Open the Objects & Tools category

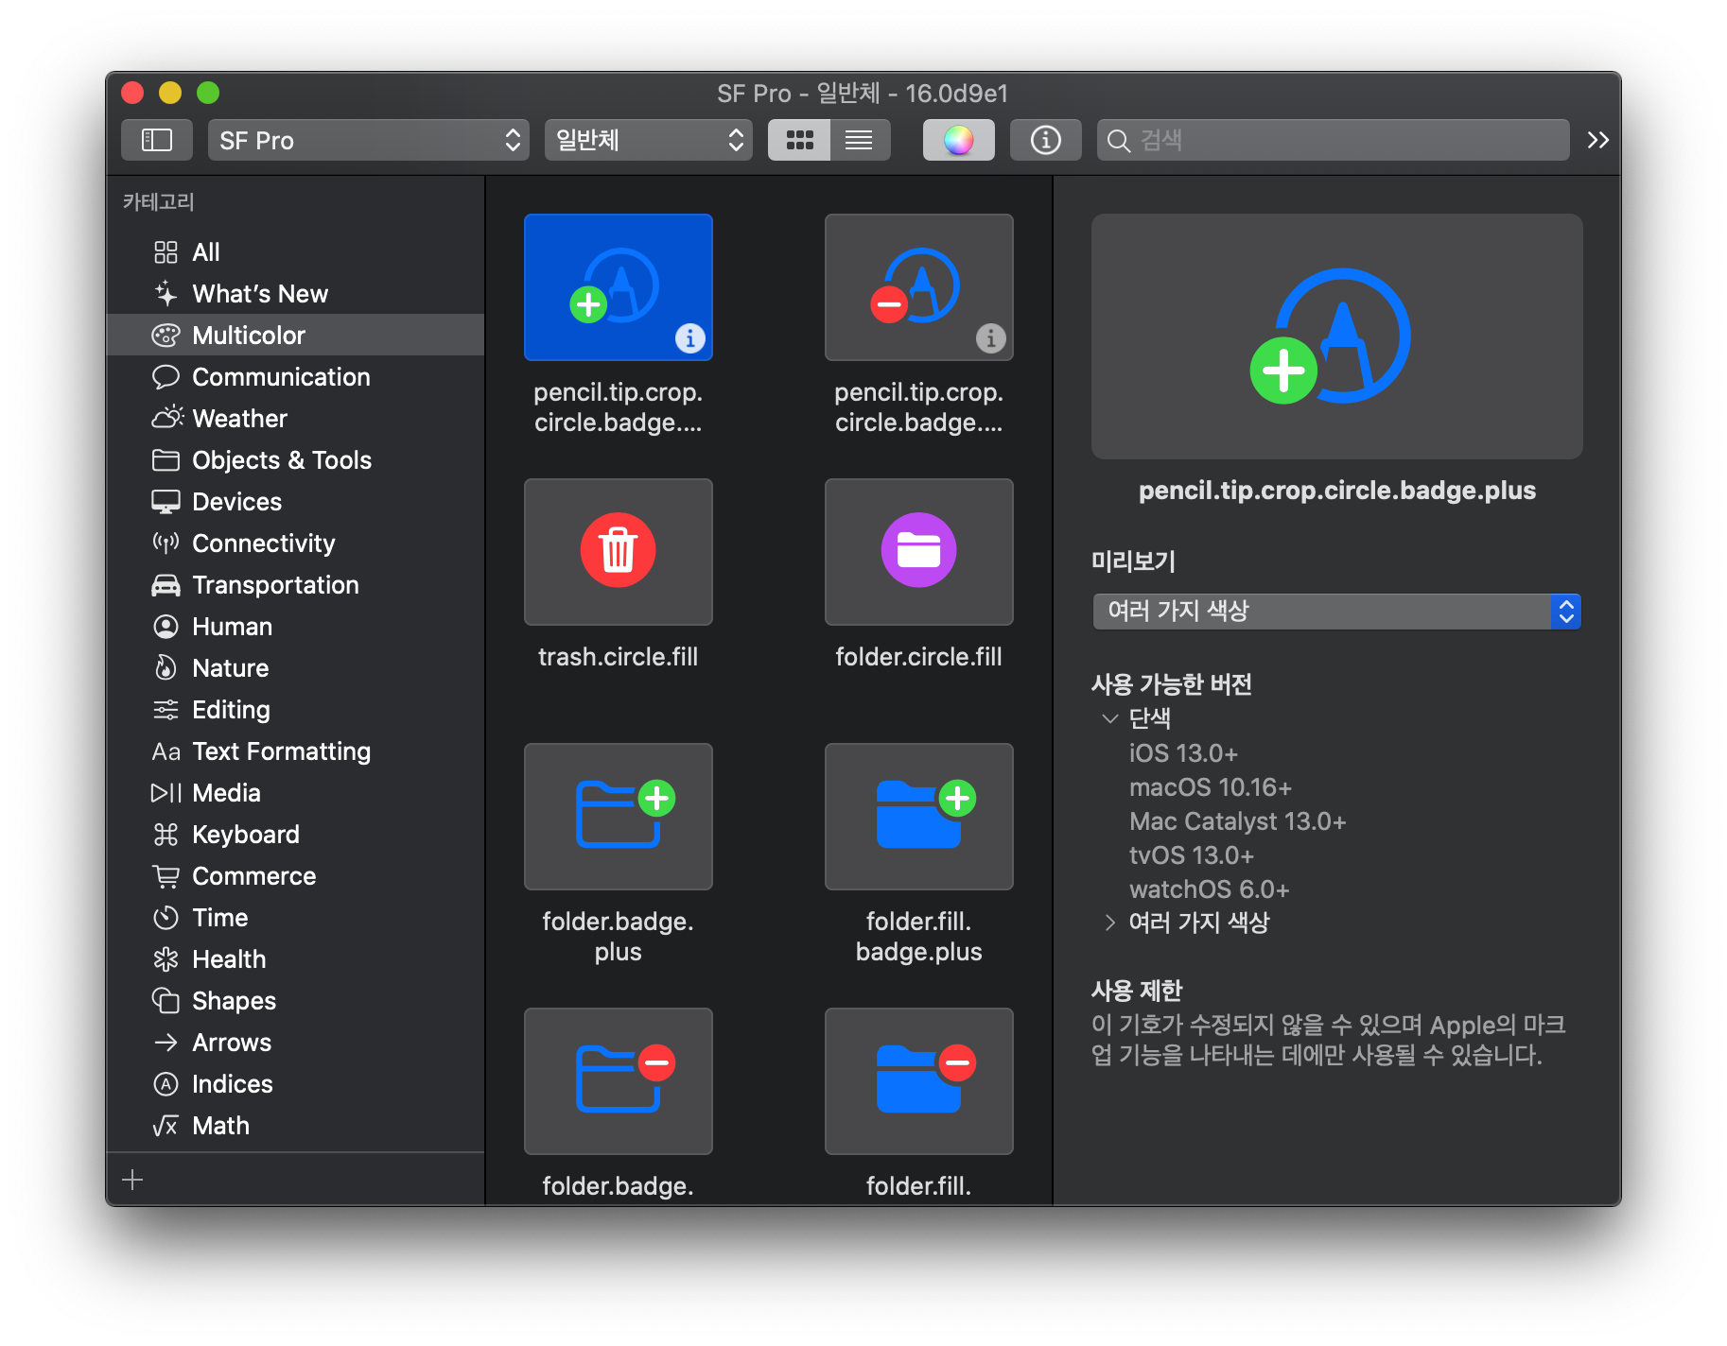[x=295, y=460]
